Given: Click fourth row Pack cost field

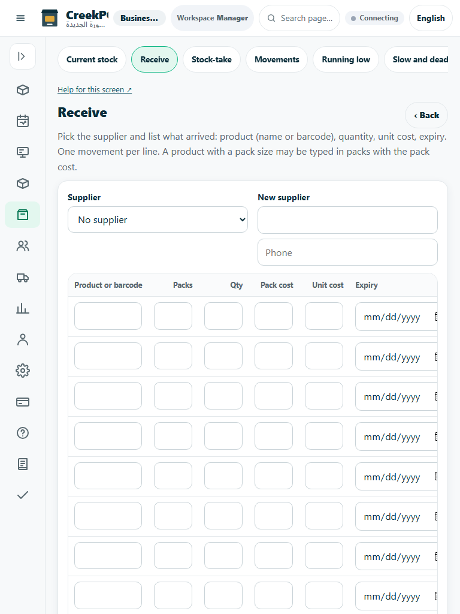Looking at the screenshot, I should point(273,436).
